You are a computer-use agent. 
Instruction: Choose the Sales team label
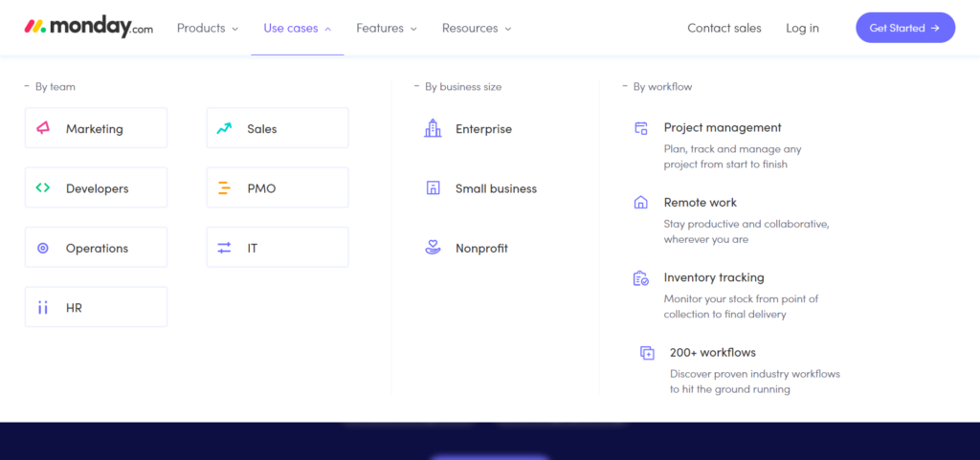(262, 129)
